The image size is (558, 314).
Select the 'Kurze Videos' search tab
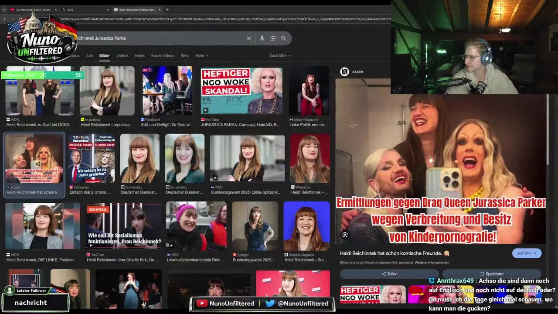coord(163,56)
